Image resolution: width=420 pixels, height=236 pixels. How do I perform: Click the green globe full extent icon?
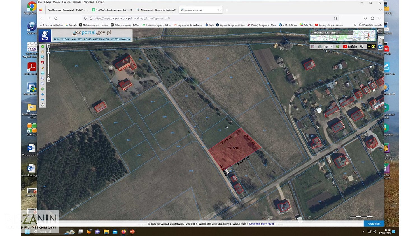43,89
